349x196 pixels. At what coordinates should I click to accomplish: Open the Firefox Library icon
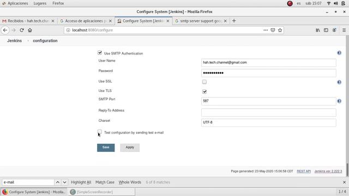click(318, 30)
